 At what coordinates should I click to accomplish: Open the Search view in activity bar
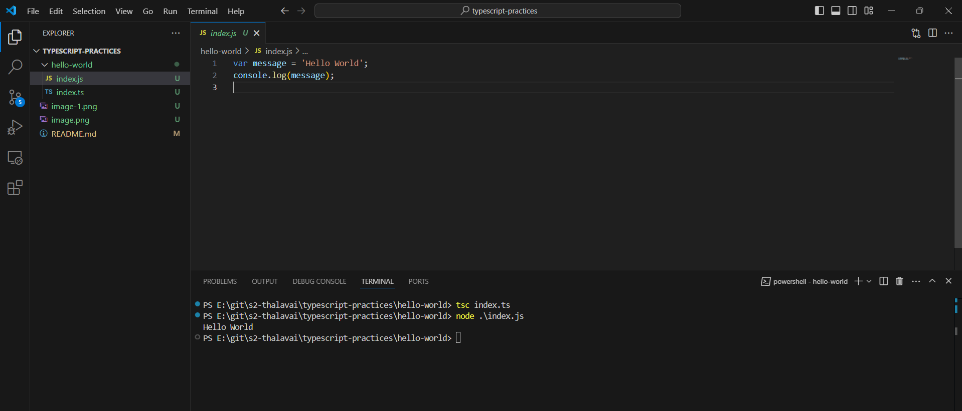click(15, 67)
